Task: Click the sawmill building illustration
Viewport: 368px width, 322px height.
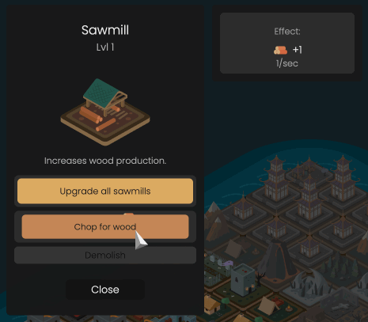Action: (105, 112)
